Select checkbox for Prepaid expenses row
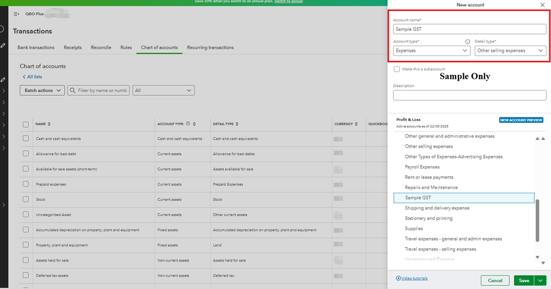This screenshot has width=551, height=289. 26,184
